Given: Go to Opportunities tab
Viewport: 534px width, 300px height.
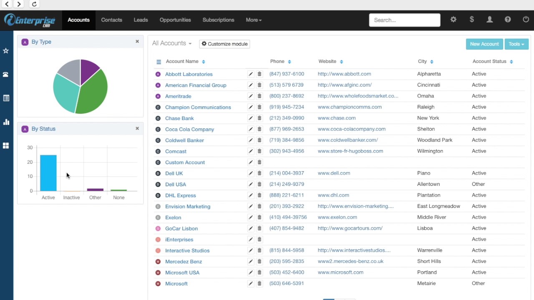Looking at the screenshot, I should [175, 20].
